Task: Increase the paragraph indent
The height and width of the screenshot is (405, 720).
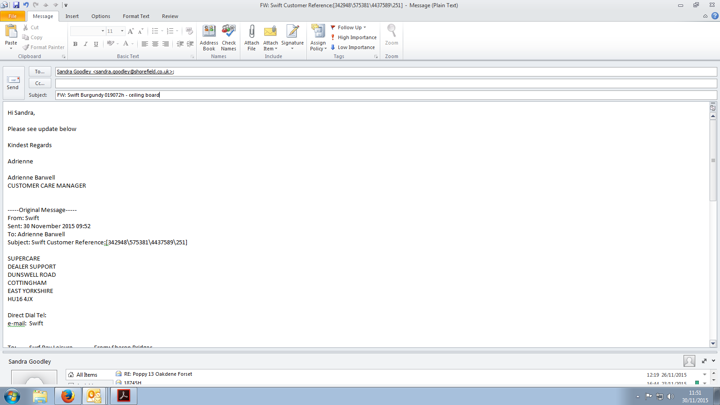Action: point(190,44)
